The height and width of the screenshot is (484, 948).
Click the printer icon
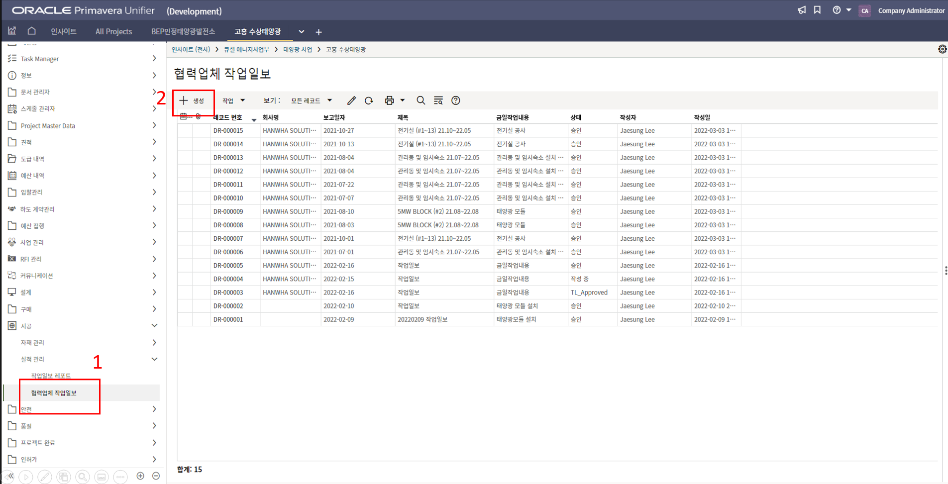tap(389, 100)
